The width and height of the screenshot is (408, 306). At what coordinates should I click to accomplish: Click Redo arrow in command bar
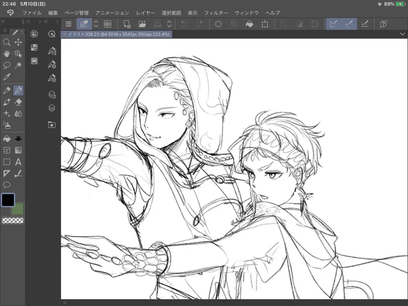[199, 24]
